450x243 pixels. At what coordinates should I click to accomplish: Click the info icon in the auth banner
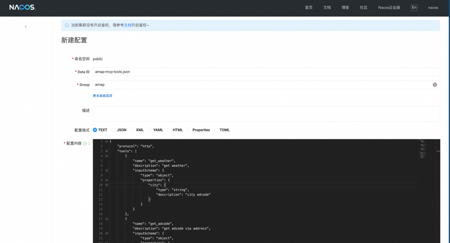(67, 25)
